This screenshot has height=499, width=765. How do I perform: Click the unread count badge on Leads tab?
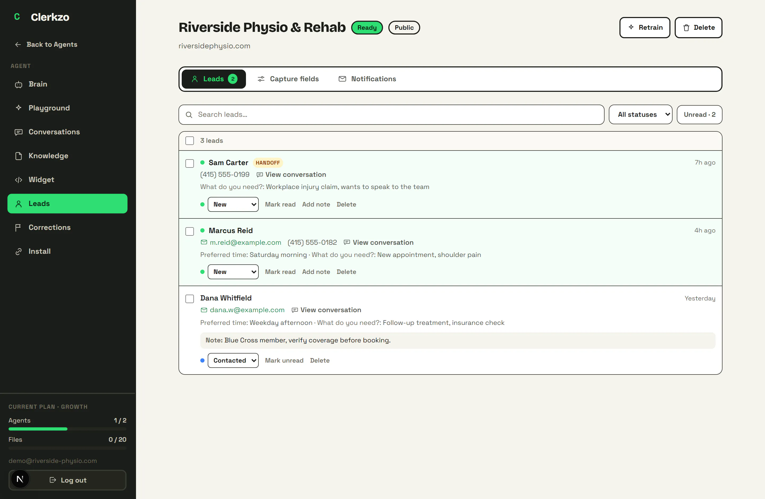click(233, 79)
